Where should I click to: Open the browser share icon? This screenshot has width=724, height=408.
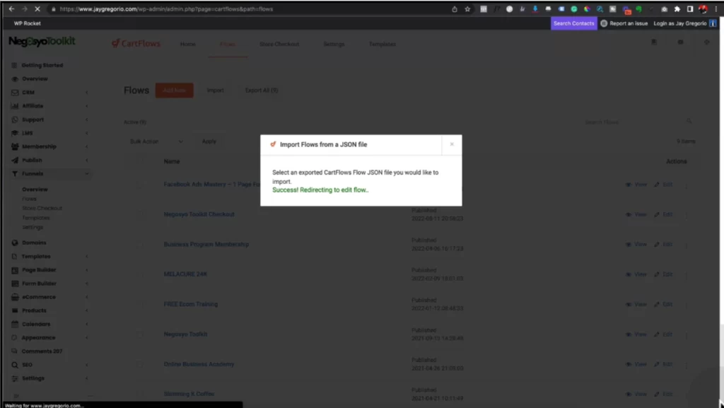[x=455, y=8]
